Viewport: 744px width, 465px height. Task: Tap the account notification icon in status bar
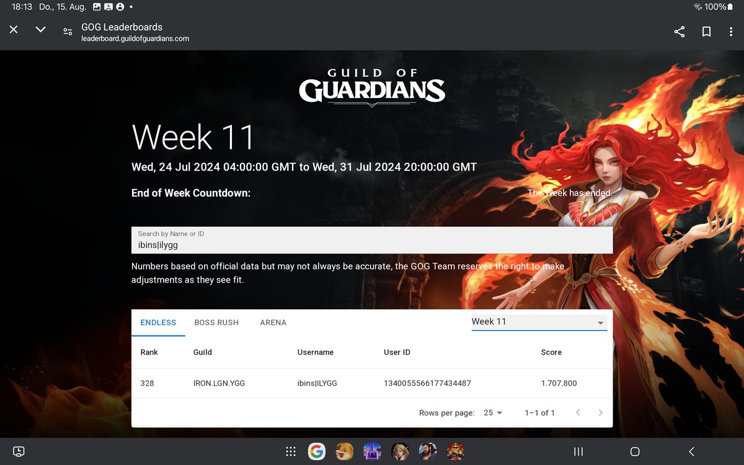[x=120, y=7]
